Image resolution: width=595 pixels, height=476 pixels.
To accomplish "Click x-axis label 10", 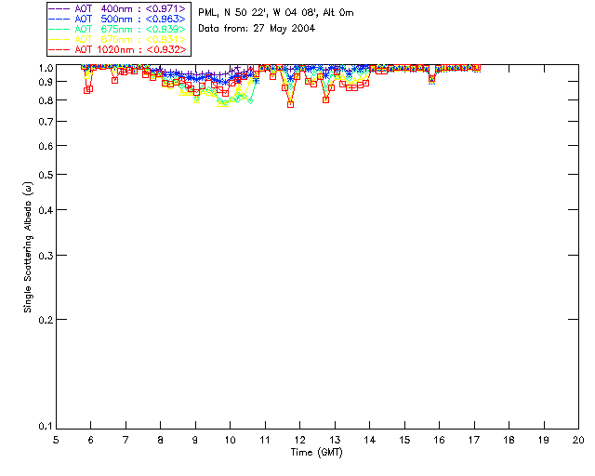I will 230,440.
